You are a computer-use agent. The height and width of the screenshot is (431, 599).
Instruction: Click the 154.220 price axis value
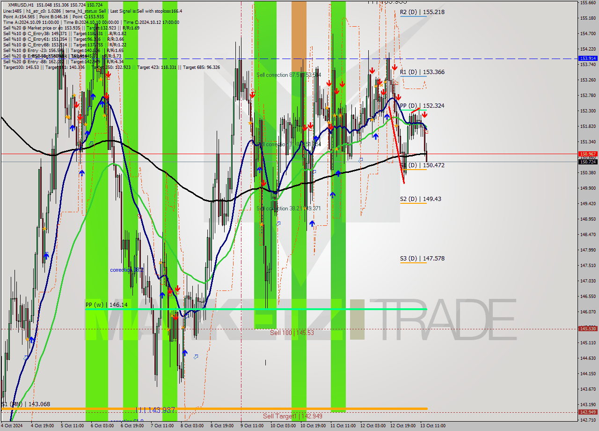(x=588, y=49)
